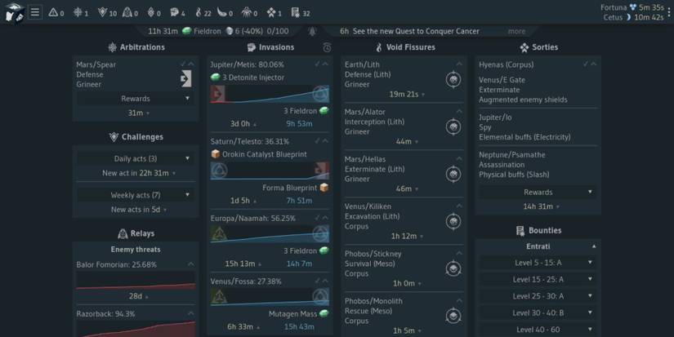Jump to relays via top bar icon
The image size is (674, 337).
click(x=130, y=13)
